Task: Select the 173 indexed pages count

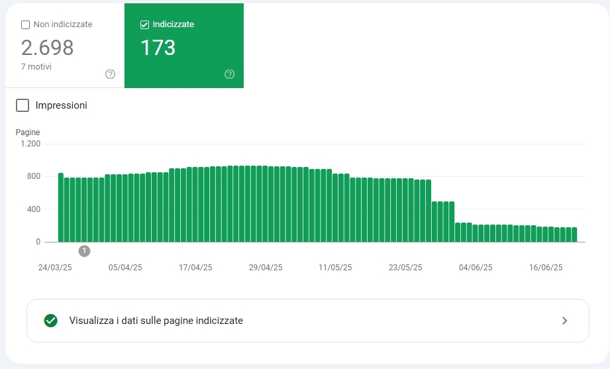Action: click(x=158, y=48)
